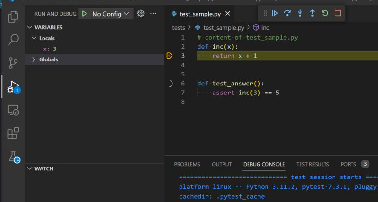The height and width of the screenshot is (202, 378).
Task: Click Step Over in the debug toolbar
Action: pos(287,13)
